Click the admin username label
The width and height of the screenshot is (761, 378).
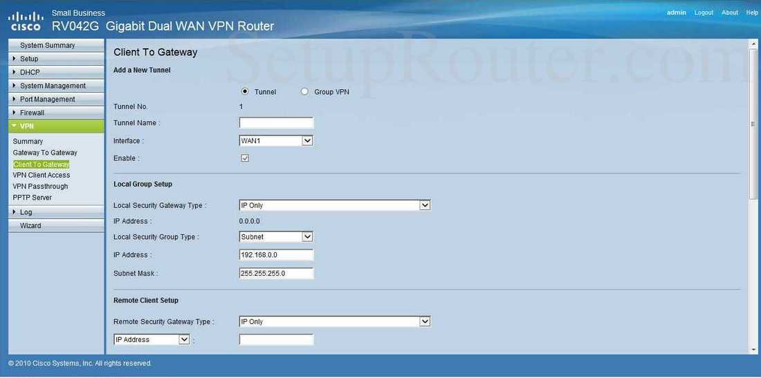pos(676,12)
